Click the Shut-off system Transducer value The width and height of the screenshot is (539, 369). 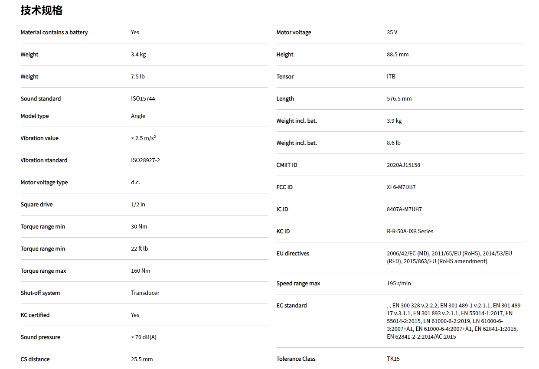pyautogui.click(x=145, y=293)
